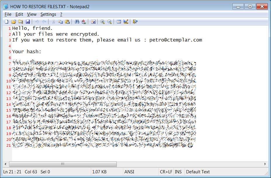The height and width of the screenshot is (178, 271).
Task: Click the Exit door toolbar icon
Action: pyautogui.click(x=135, y=22)
